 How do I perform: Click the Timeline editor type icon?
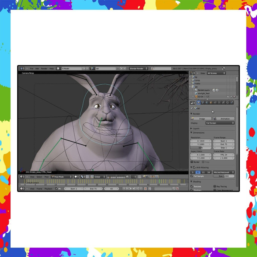click(x=21, y=188)
